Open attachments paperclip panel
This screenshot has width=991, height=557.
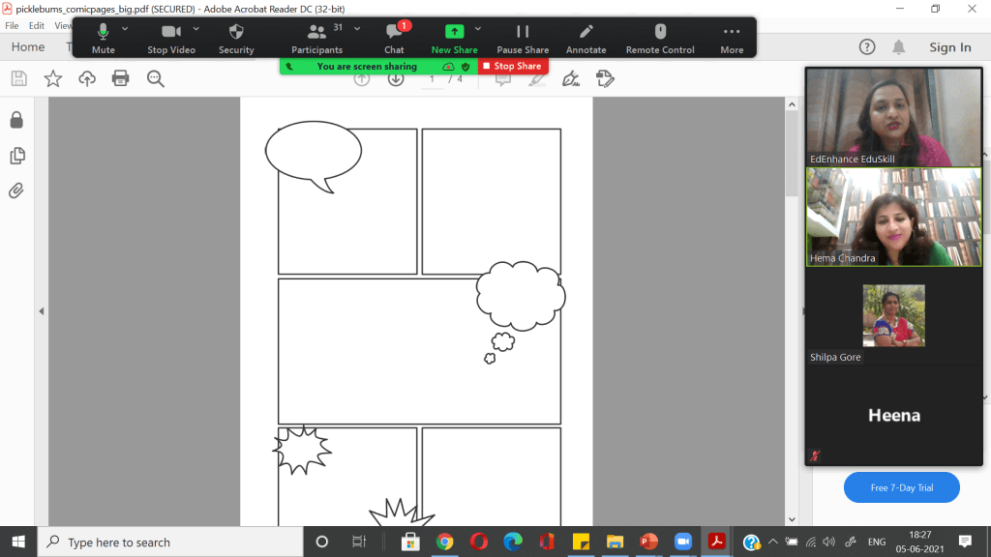(16, 191)
